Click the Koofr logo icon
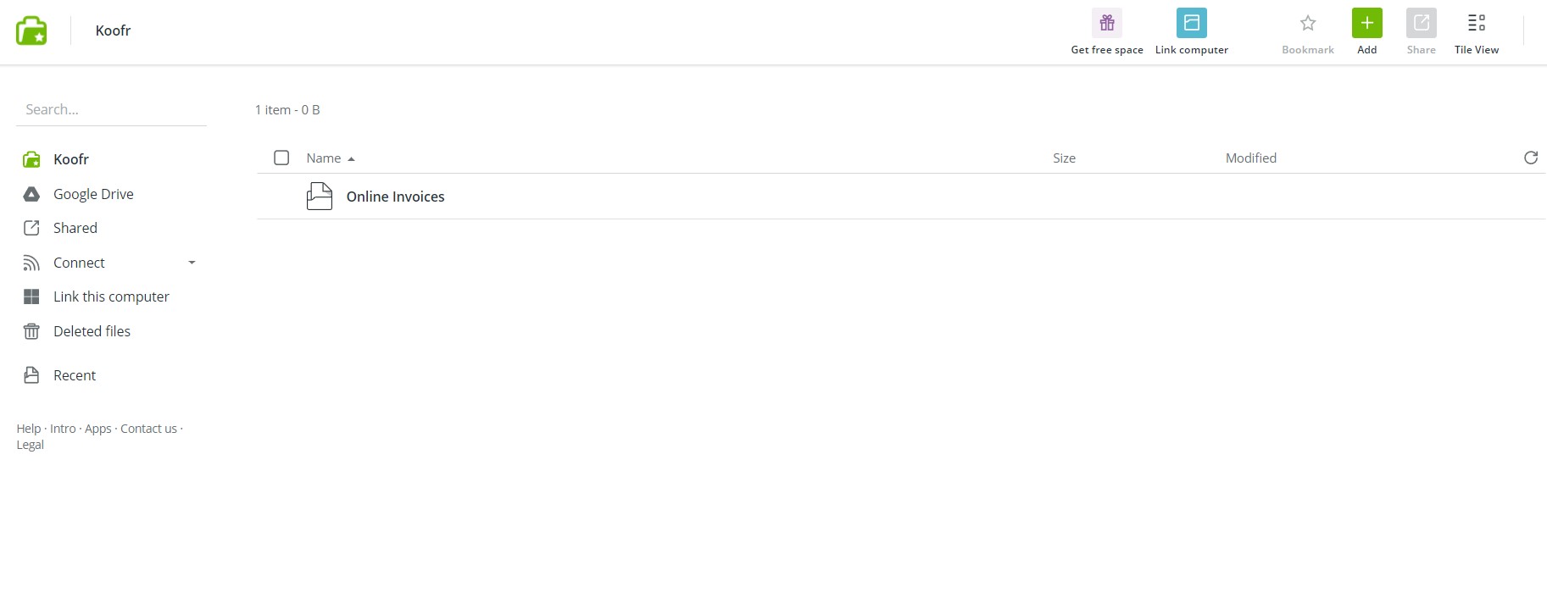 click(31, 30)
